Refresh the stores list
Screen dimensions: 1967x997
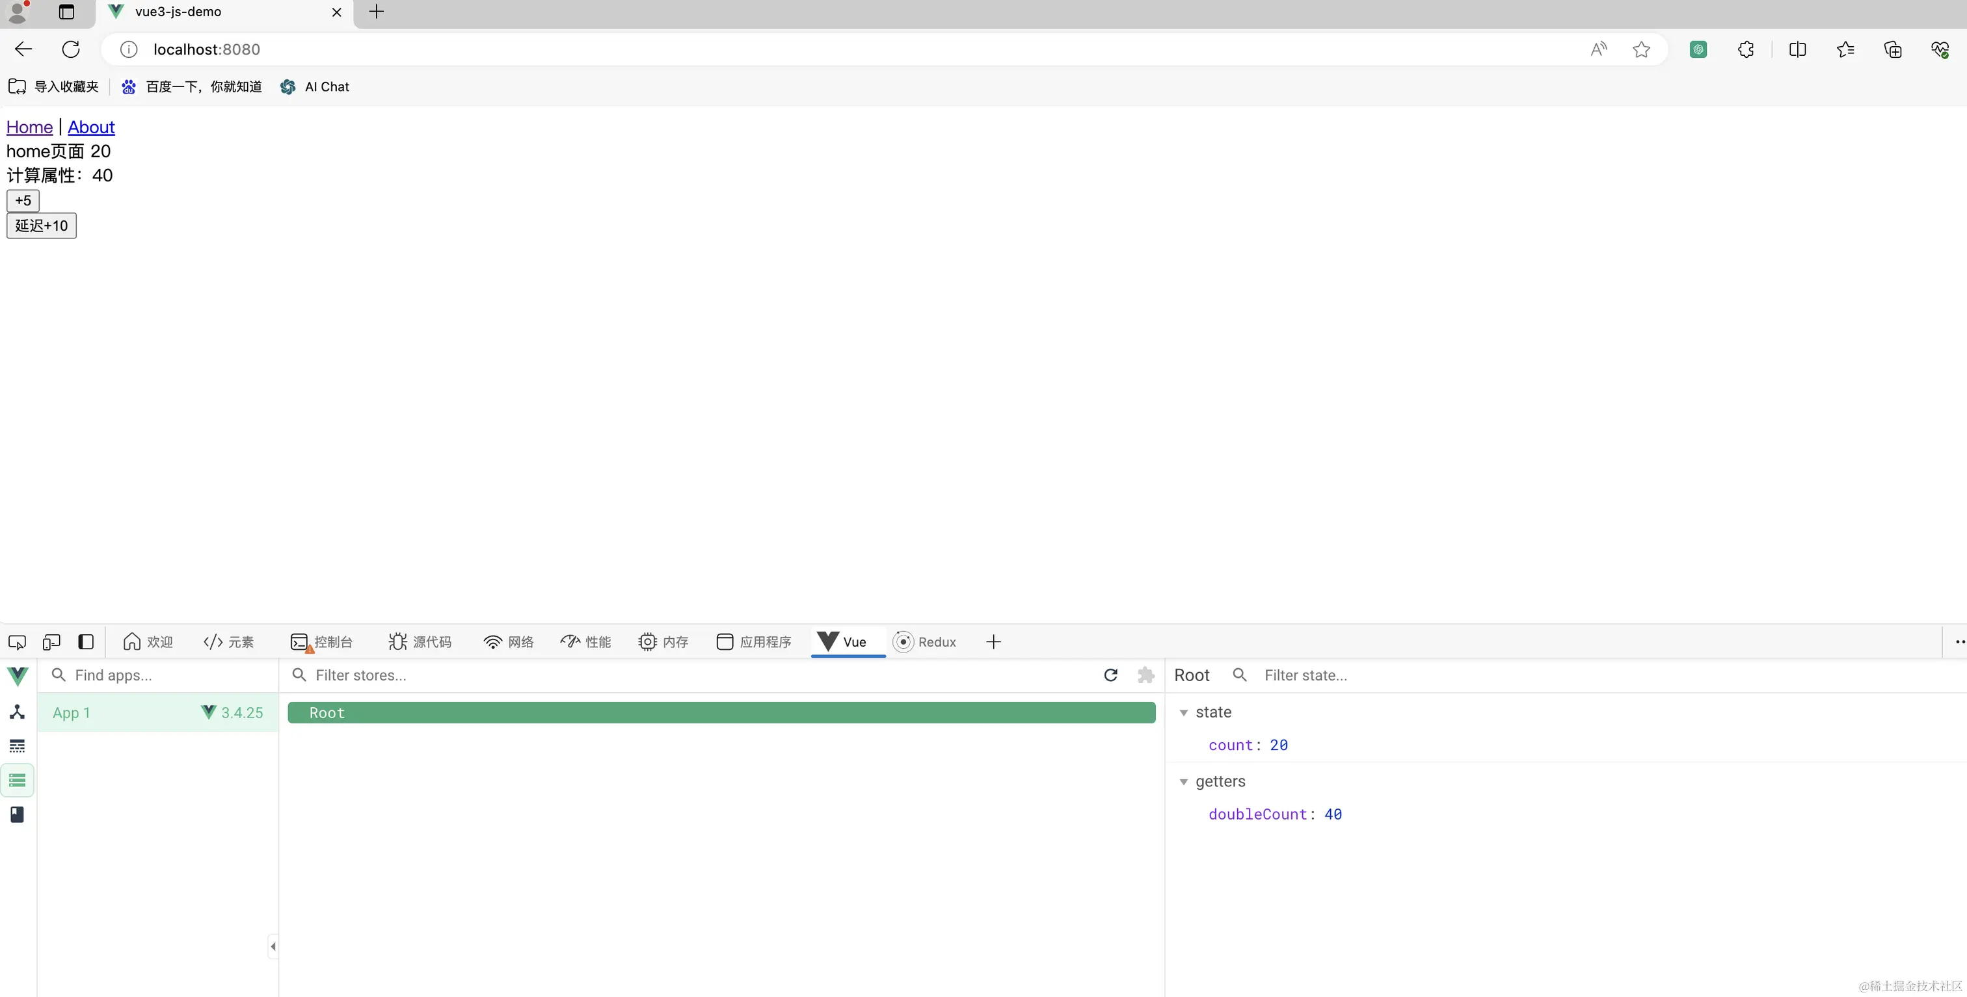1110,675
